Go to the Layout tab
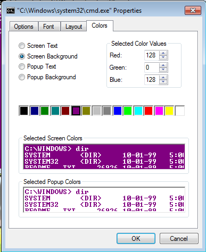The width and height of the screenshot is (206, 252). tap(73, 27)
